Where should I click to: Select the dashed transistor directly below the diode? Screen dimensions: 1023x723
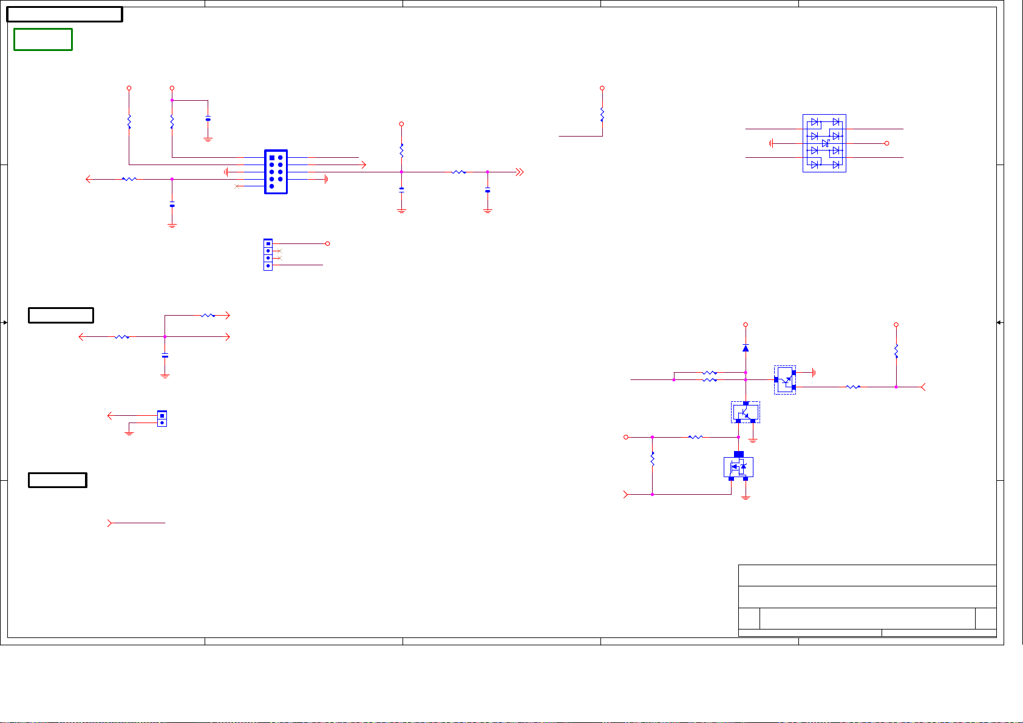tap(746, 412)
